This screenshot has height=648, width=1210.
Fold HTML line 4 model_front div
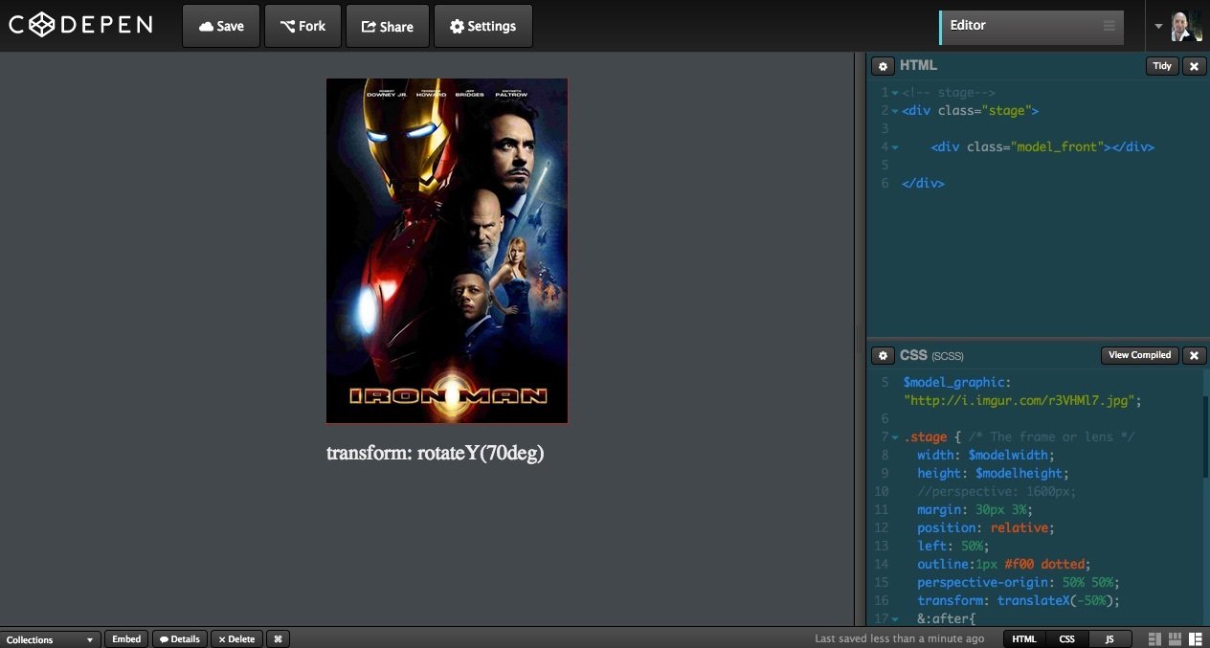pos(894,147)
